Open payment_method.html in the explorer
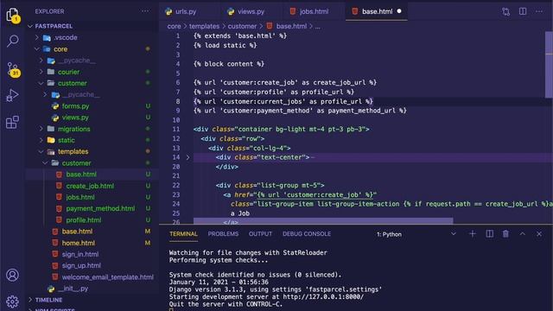 [x=100, y=208]
